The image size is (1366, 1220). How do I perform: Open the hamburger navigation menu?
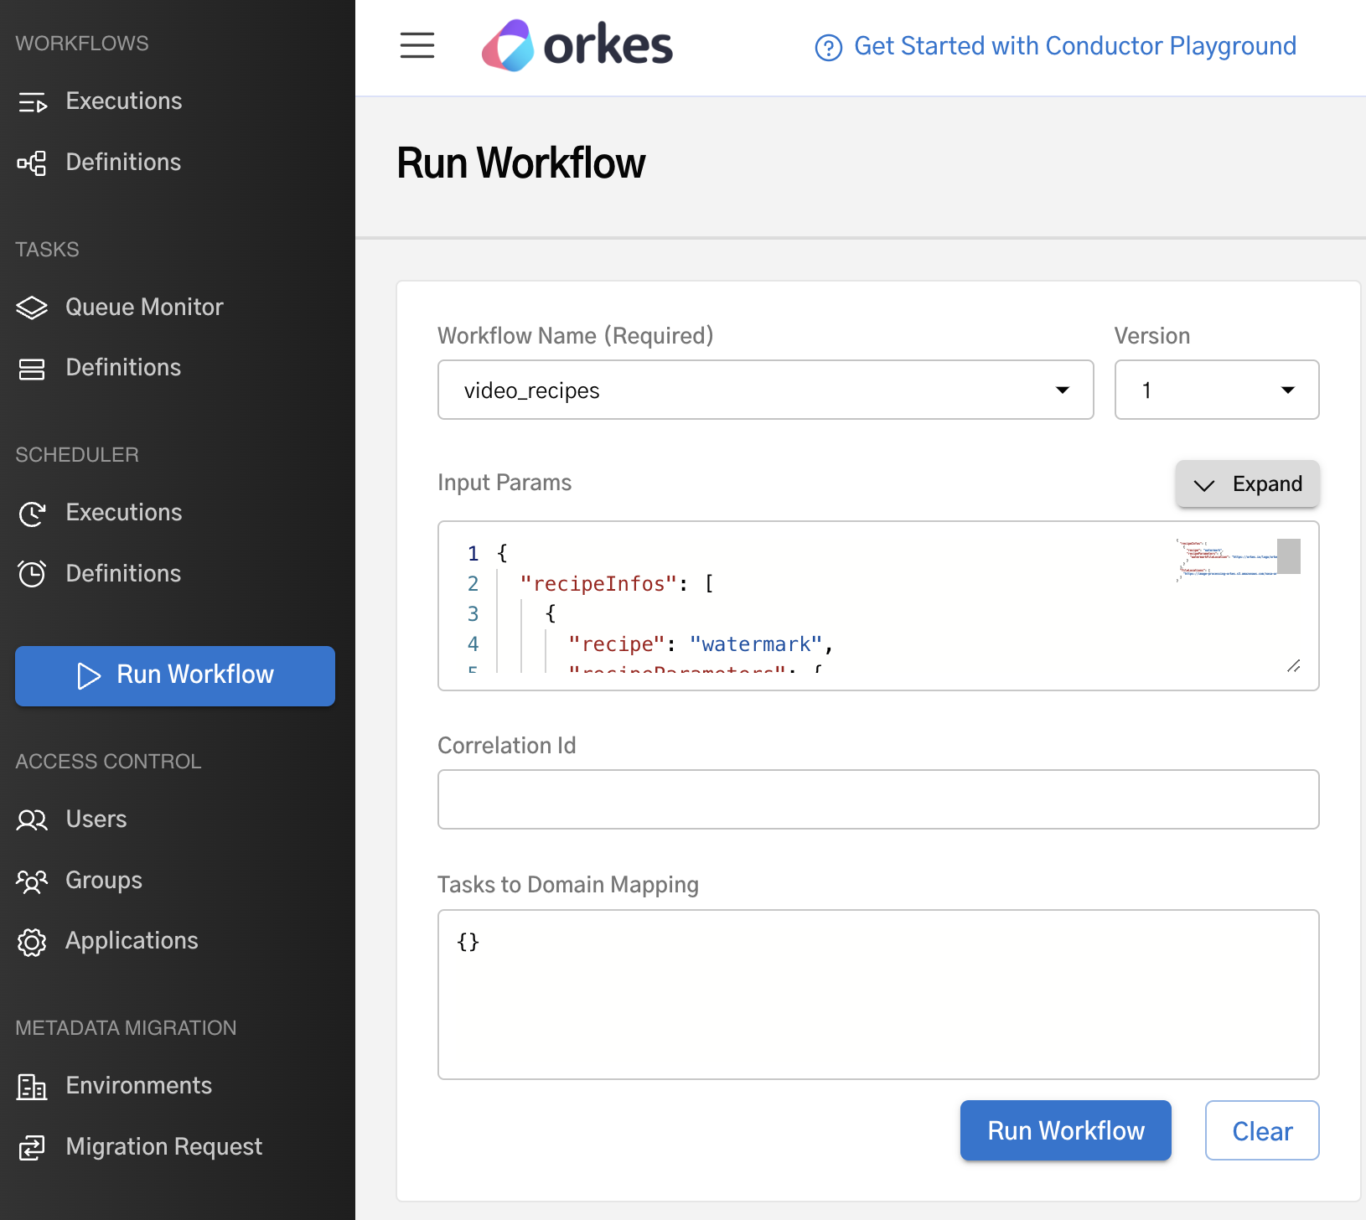pyautogui.click(x=417, y=46)
